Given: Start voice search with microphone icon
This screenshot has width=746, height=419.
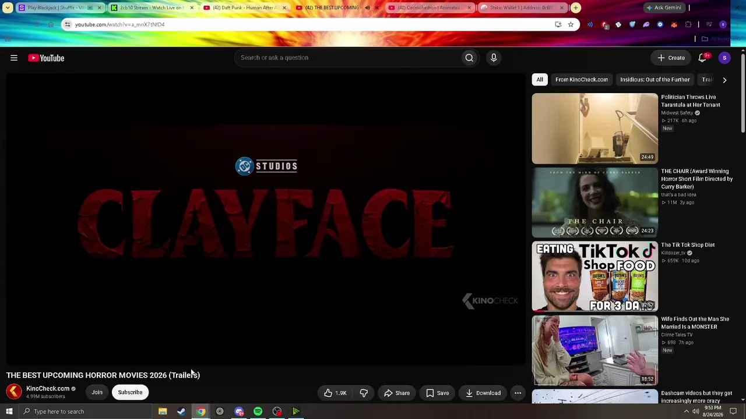Looking at the screenshot, I should point(494,58).
